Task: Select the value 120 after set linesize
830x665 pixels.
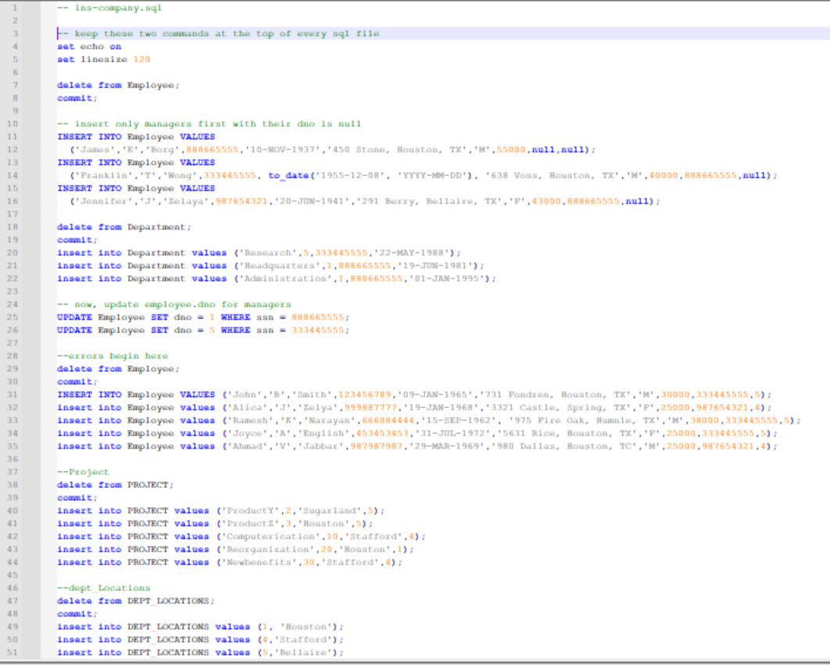Action: (141, 59)
